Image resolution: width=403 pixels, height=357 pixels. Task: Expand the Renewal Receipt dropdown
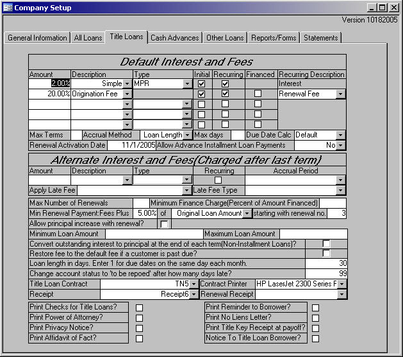point(342,294)
